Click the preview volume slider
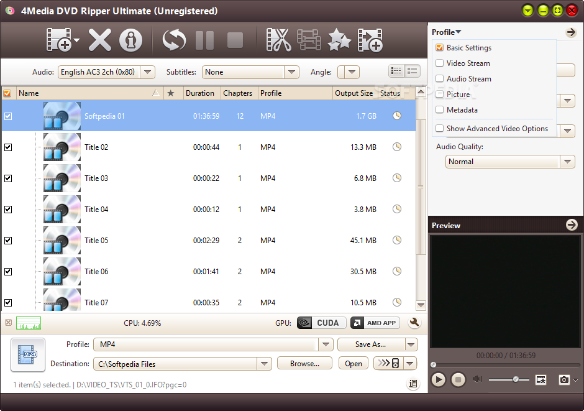Image resolution: width=584 pixels, height=411 pixels. [x=509, y=379]
